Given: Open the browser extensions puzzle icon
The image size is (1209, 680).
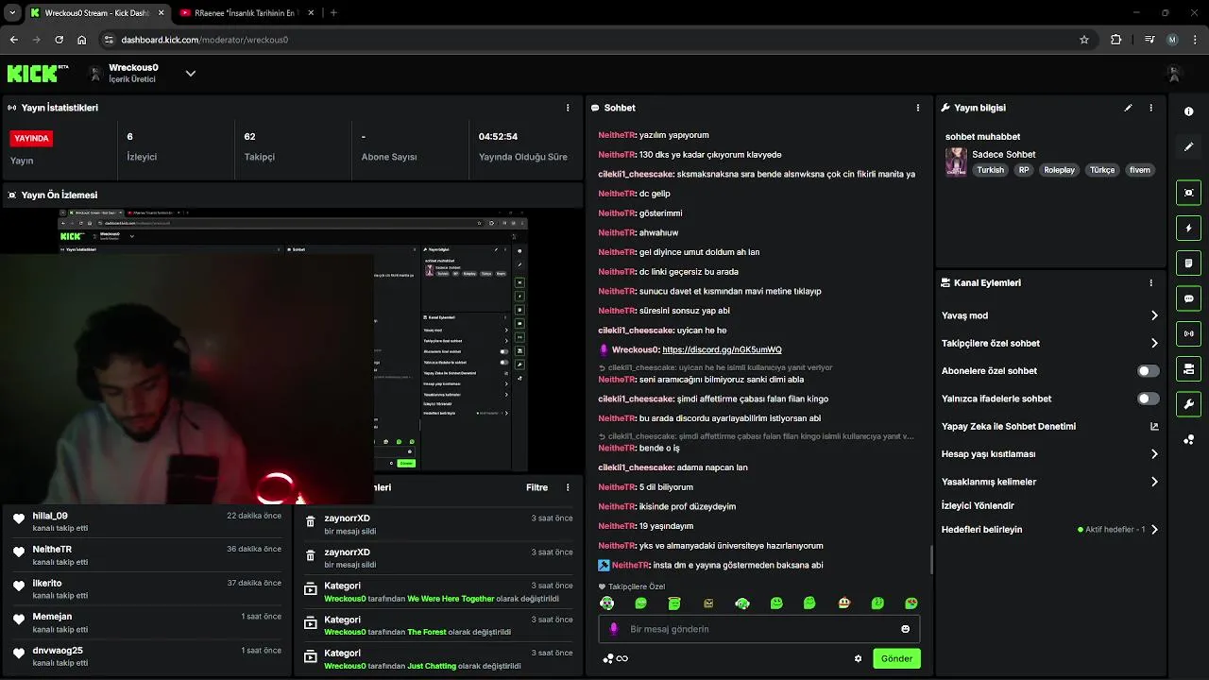Looking at the screenshot, I should 1115,40.
